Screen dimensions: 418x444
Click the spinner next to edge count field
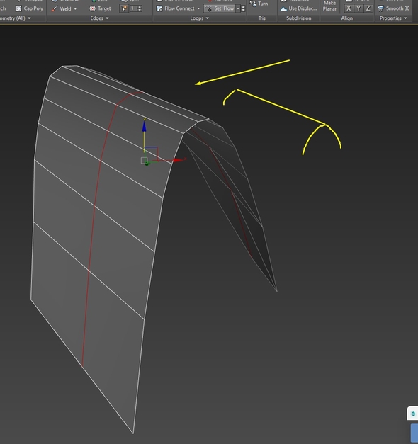coord(140,8)
